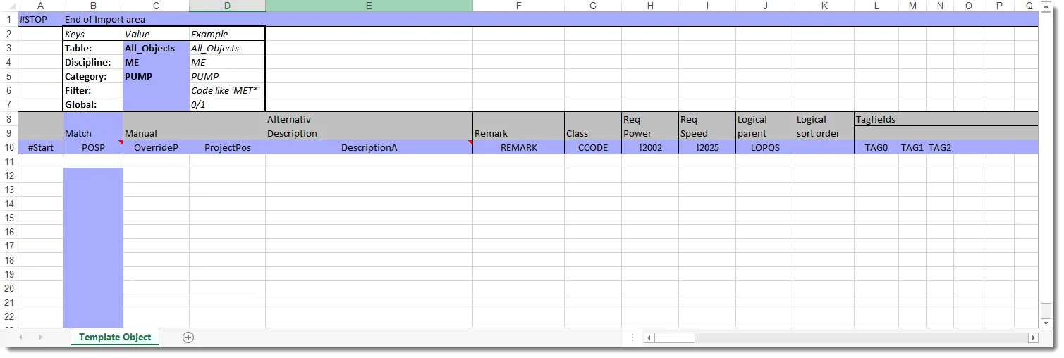The height and width of the screenshot is (358, 1064).
Task: Select column A header
Action: tap(40, 6)
